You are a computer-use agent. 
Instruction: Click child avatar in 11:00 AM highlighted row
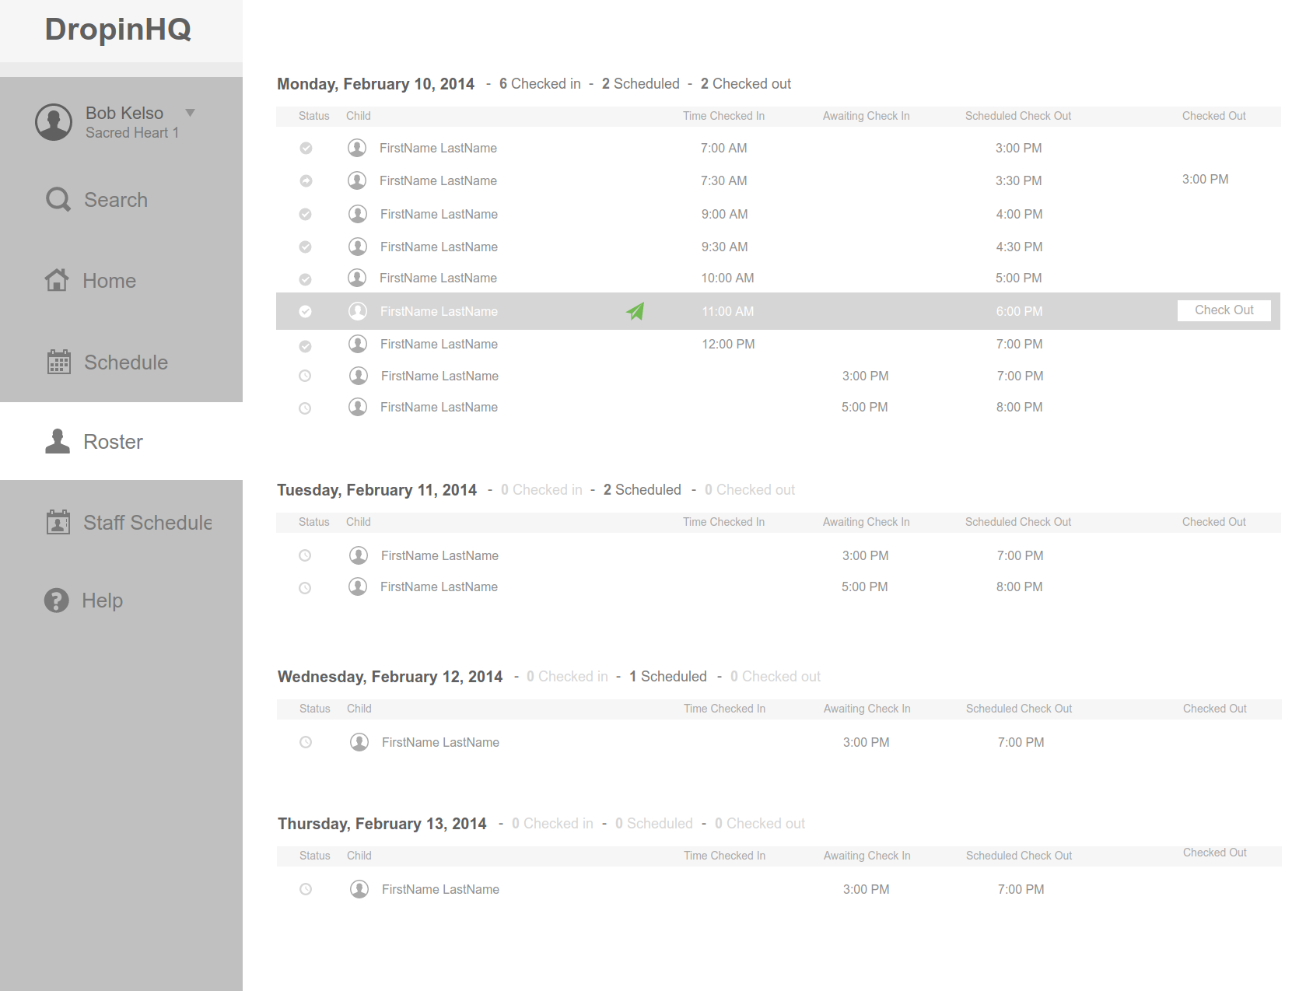pyautogui.click(x=358, y=311)
